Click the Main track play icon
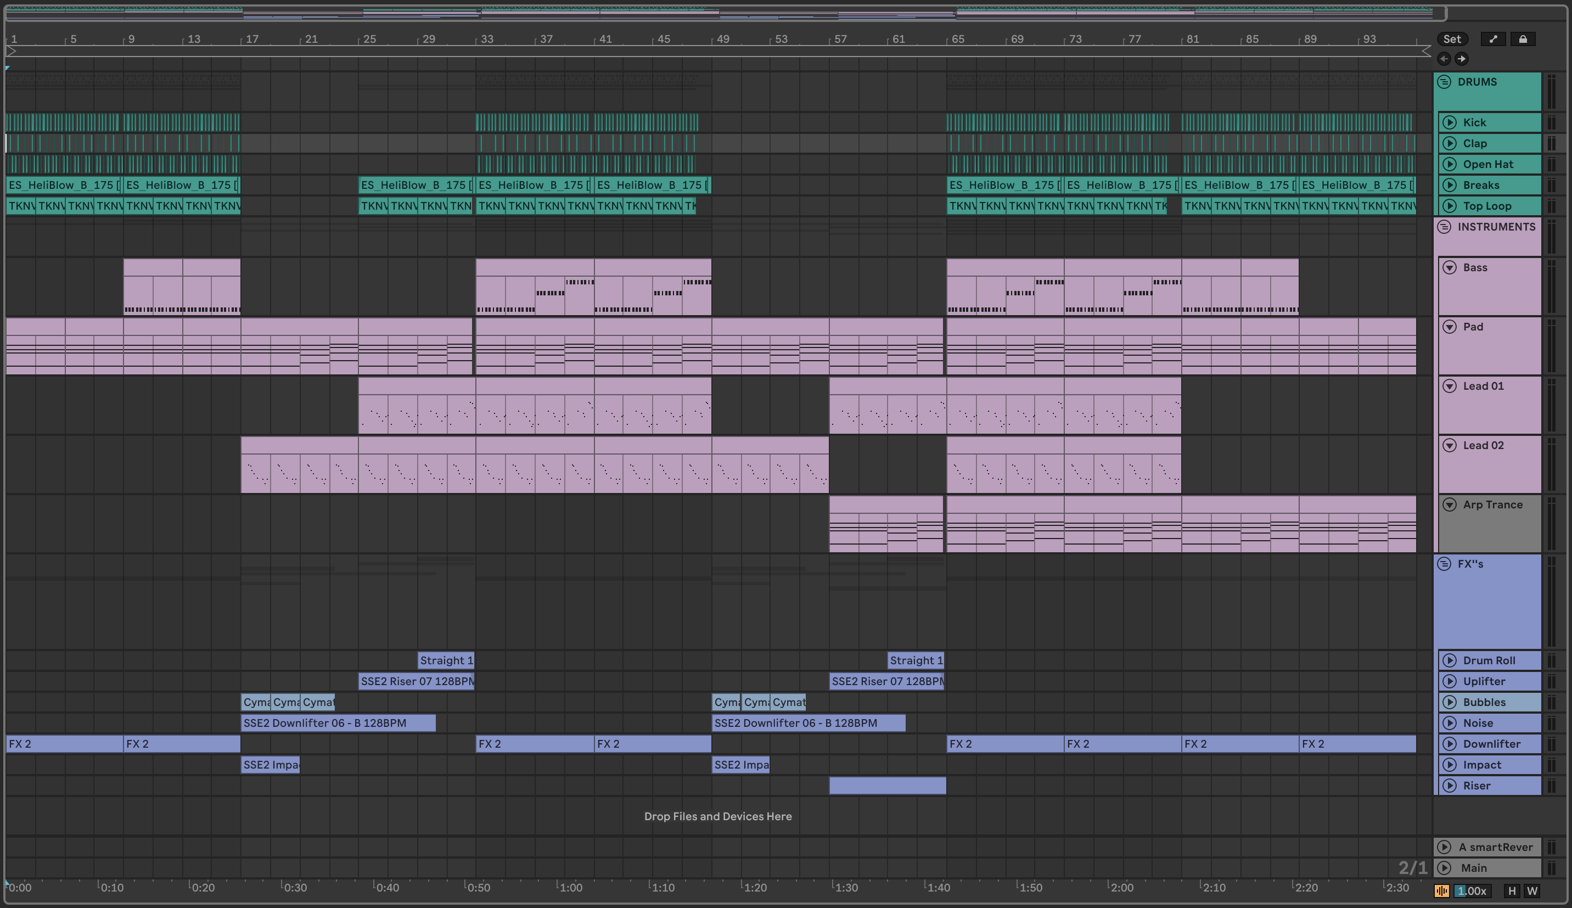The image size is (1572, 908). point(1445,868)
